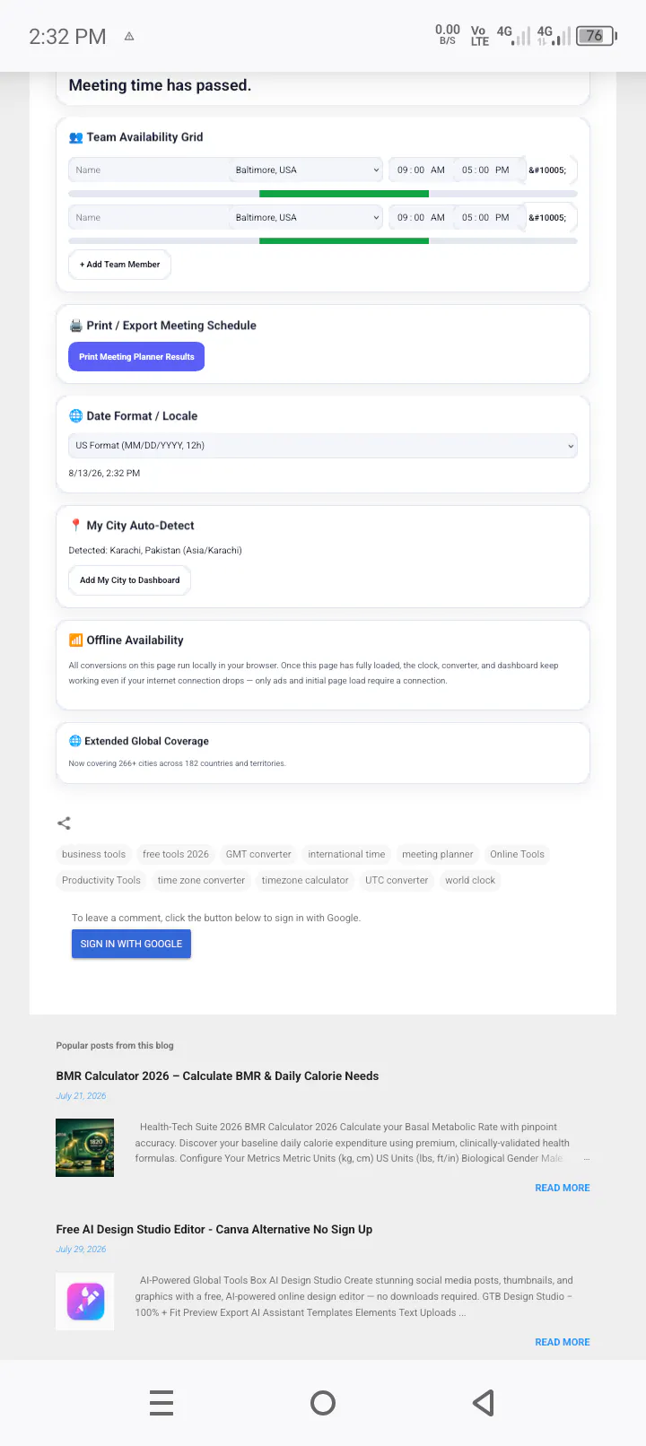Click the first green availability bar
The width and height of the screenshot is (646, 1446).
pyautogui.click(x=344, y=193)
